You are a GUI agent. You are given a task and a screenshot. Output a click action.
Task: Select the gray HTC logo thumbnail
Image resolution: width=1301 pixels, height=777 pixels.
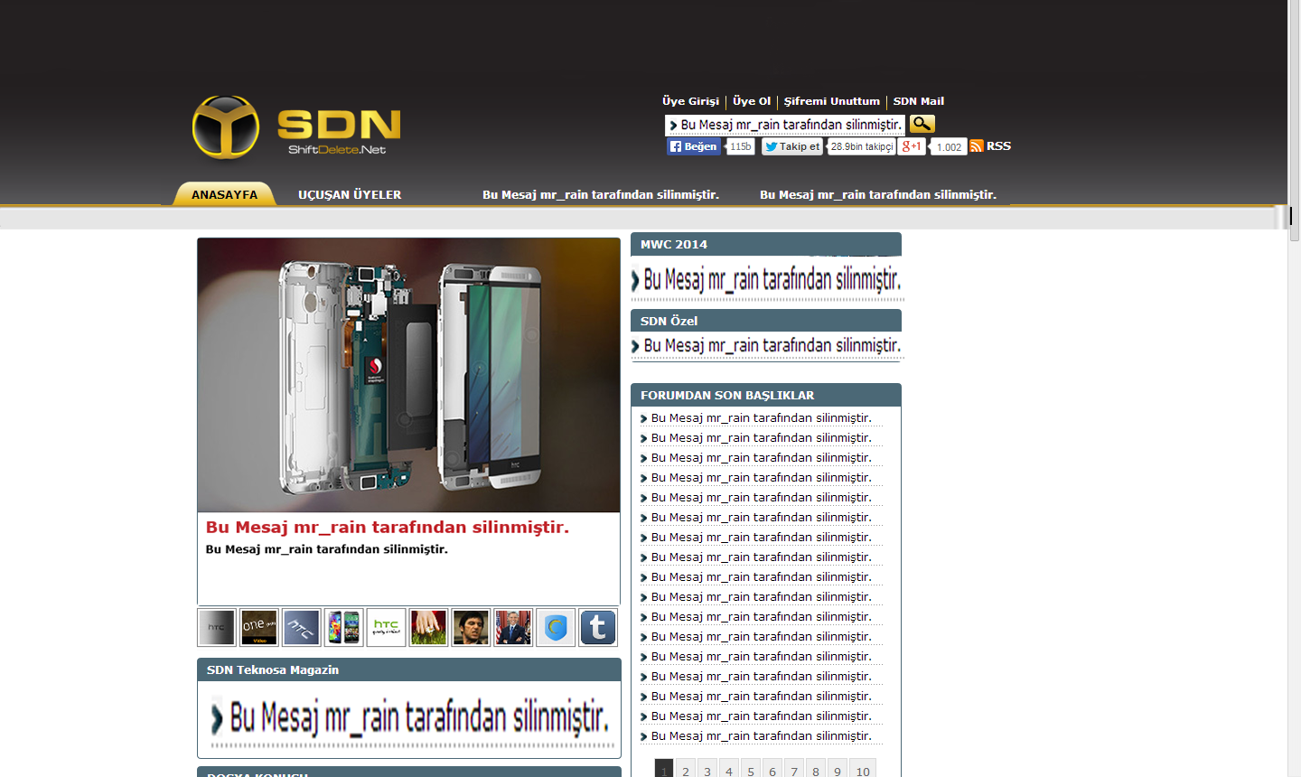[x=217, y=627]
